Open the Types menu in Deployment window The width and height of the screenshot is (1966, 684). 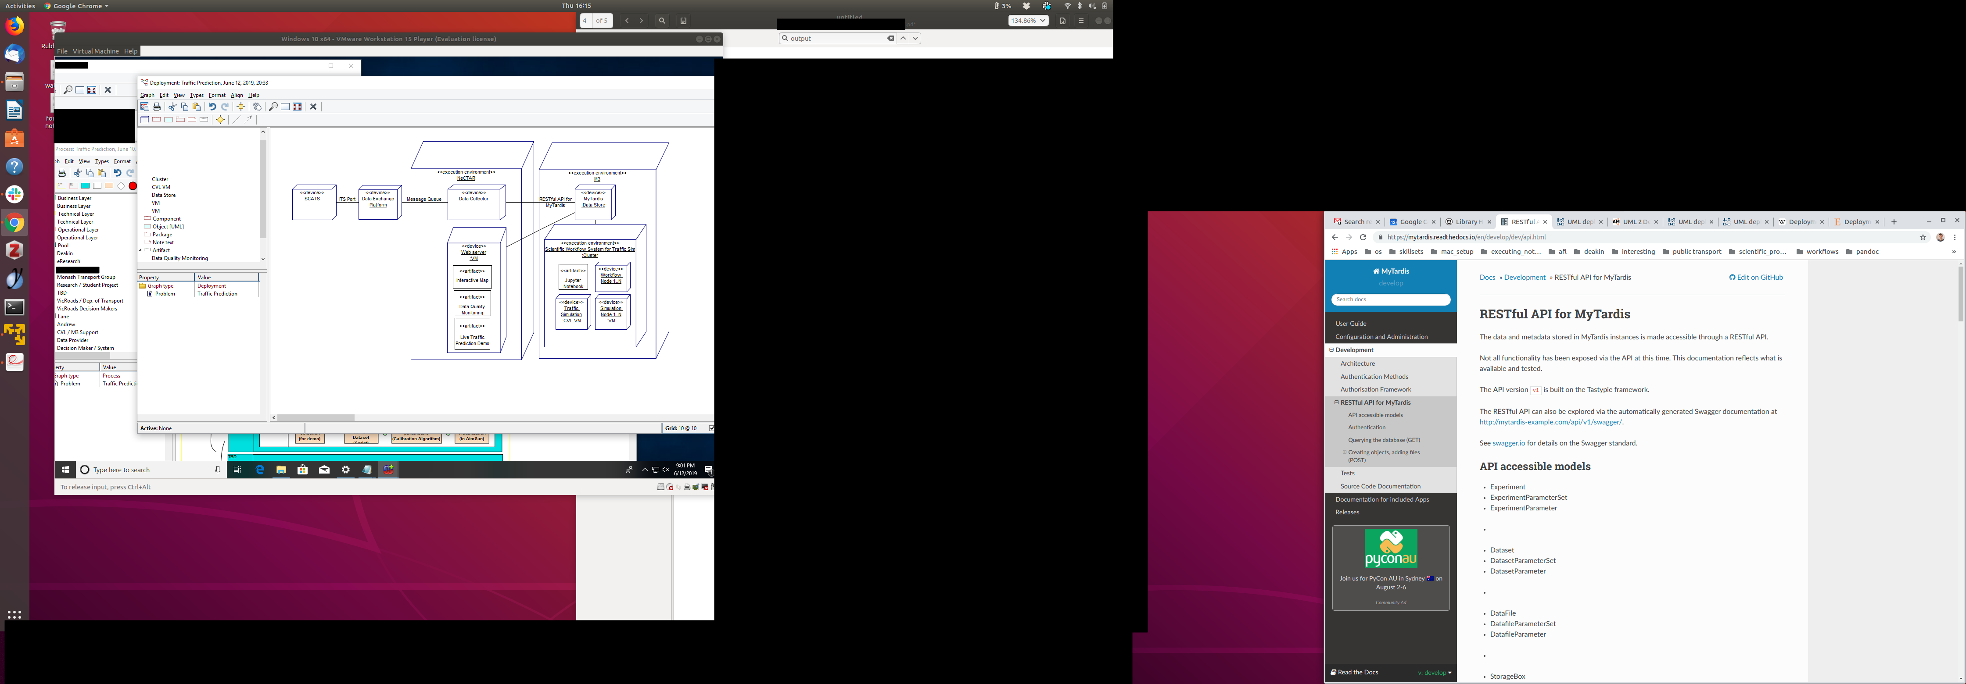[196, 95]
